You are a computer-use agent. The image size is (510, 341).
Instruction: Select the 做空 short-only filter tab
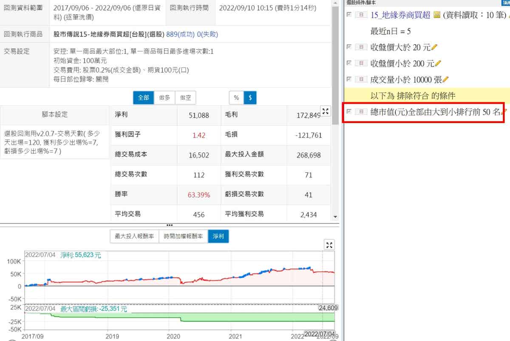(185, 98)
